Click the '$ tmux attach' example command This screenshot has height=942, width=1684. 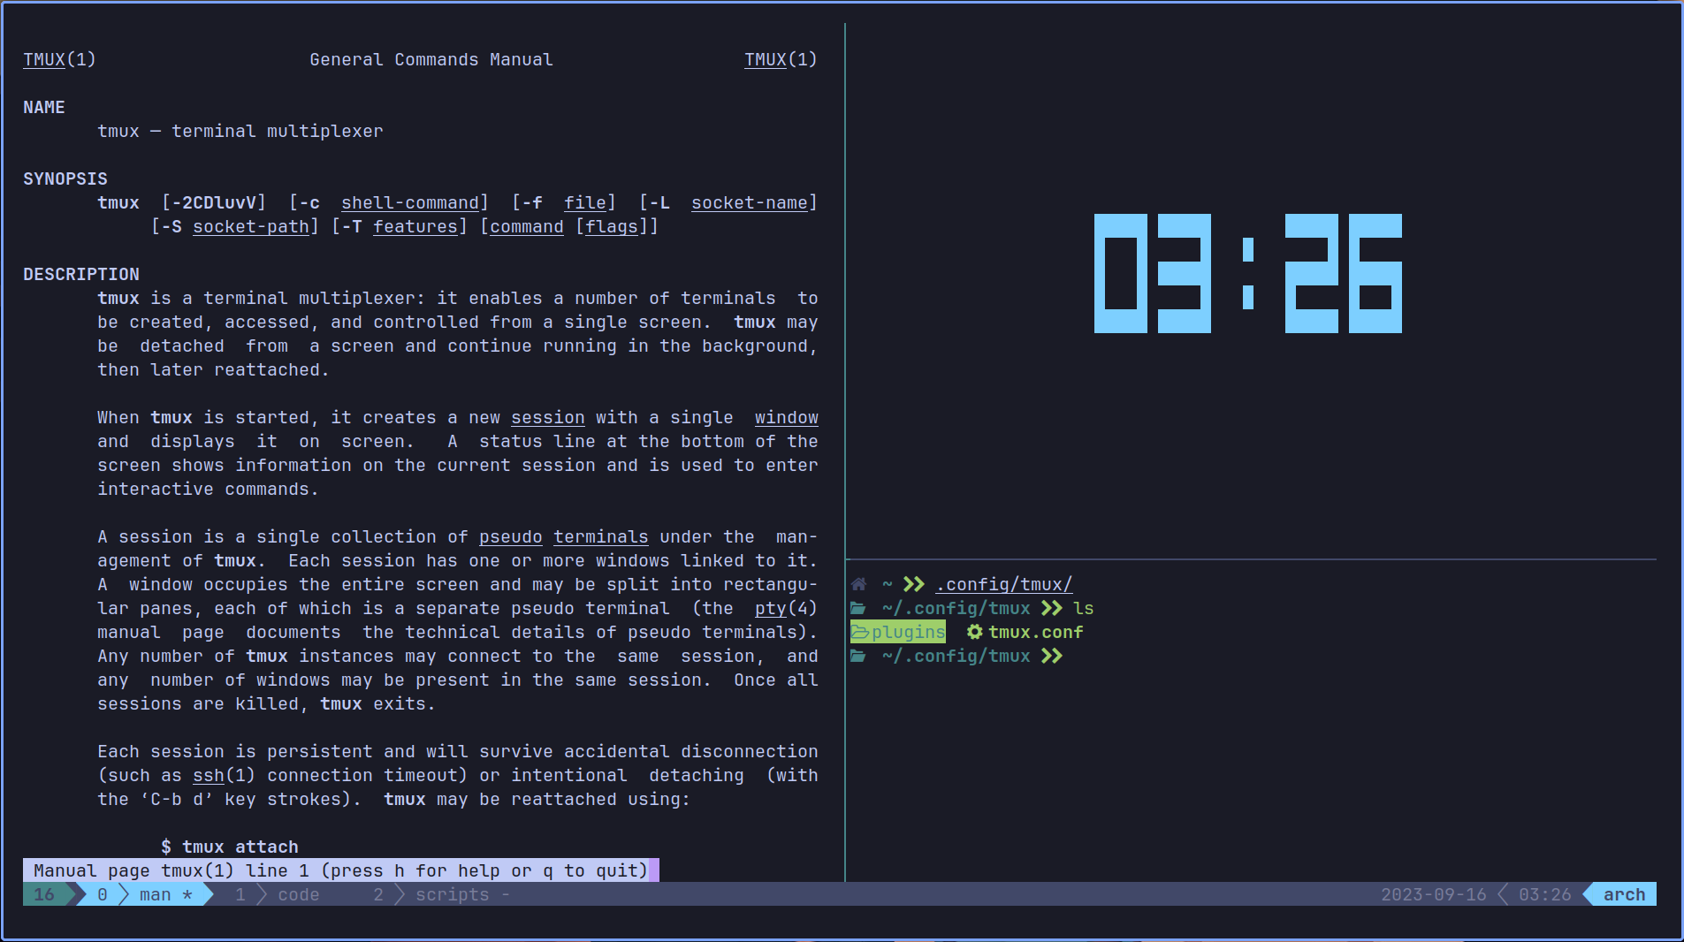pos(230,847)
